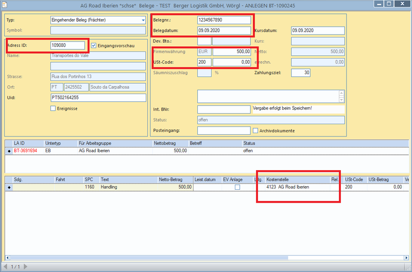This screenshot has width=412, height=272.
Task: Enable the Ereignisse checkbox
Action: (x=53, y=108)
